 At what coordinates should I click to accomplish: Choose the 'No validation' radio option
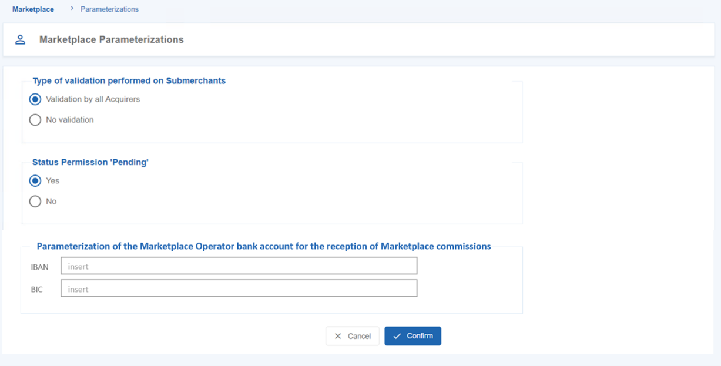[35, 120]
